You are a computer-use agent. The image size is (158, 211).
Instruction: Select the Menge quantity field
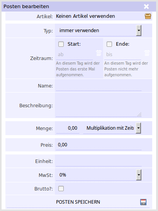click(x=68, y=128)
